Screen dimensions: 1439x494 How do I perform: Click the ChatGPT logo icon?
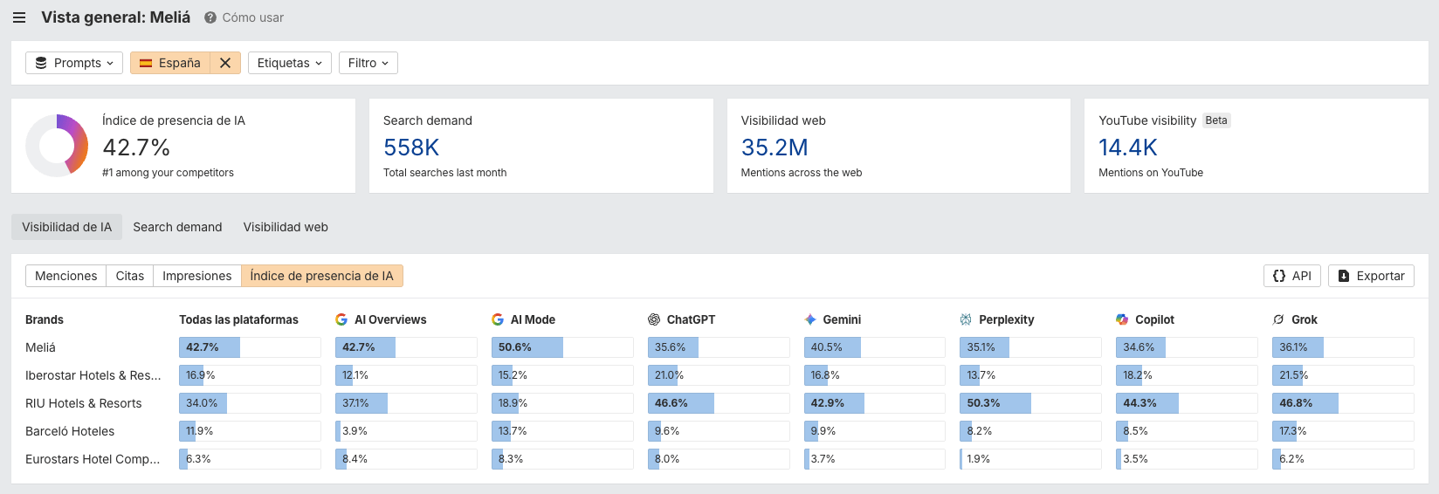tap(654, 319)
